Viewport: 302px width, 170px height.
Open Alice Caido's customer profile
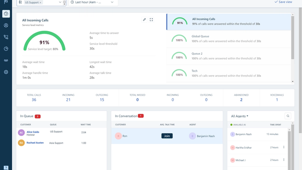pyautogui.click(x=33, y=132)
